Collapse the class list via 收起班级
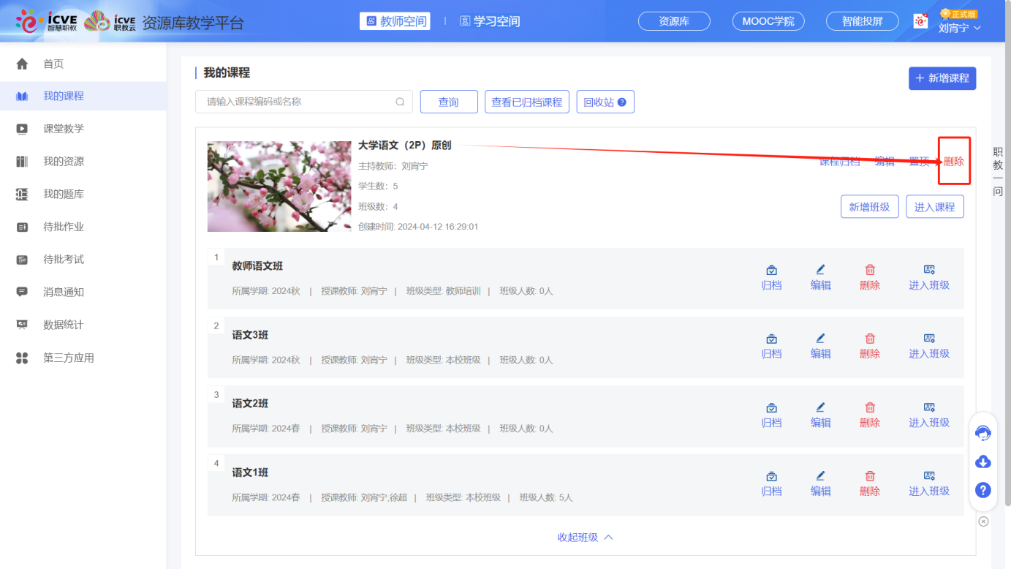 point(585,536)
